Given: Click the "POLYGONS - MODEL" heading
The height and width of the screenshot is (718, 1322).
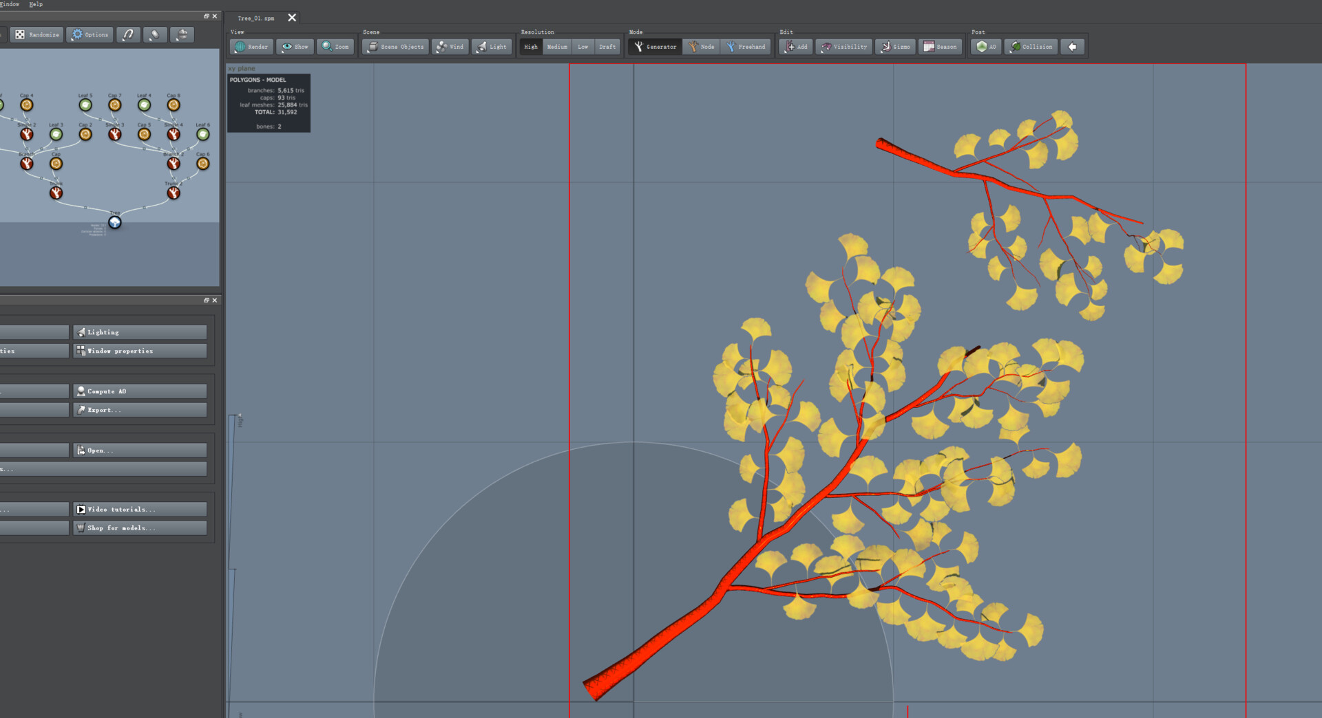Looking at the screenshot, I should pos(258,80).
